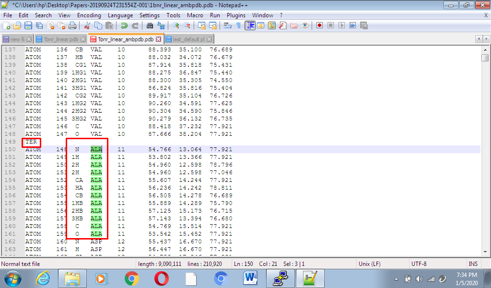The width and height of the screenshot is (491, 288).
Task: Click the Cut scissors icon
Action: [x=88, y=25]
